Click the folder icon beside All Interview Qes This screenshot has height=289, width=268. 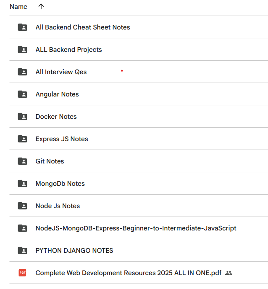point(22,72)
